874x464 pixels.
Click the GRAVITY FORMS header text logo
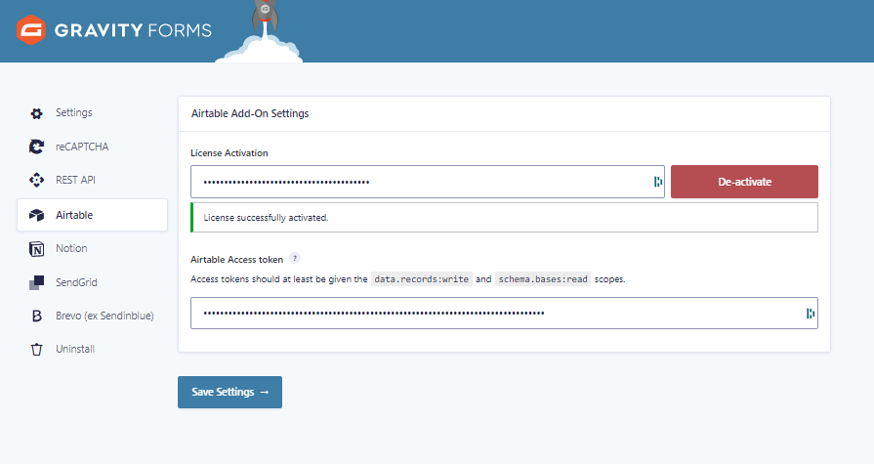click(x=133, y=30)
